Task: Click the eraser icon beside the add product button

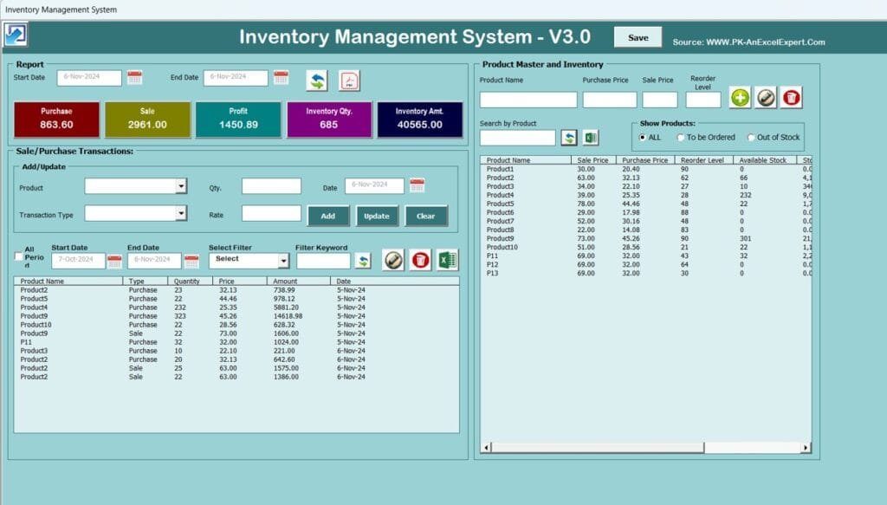Action: [x=766, y=97]
